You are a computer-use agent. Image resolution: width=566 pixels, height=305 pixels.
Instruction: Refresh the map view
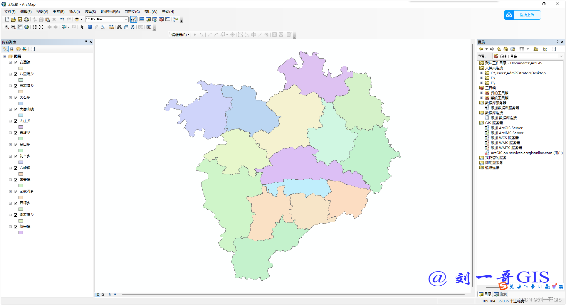pyautogui.click(x=110, y=294)
